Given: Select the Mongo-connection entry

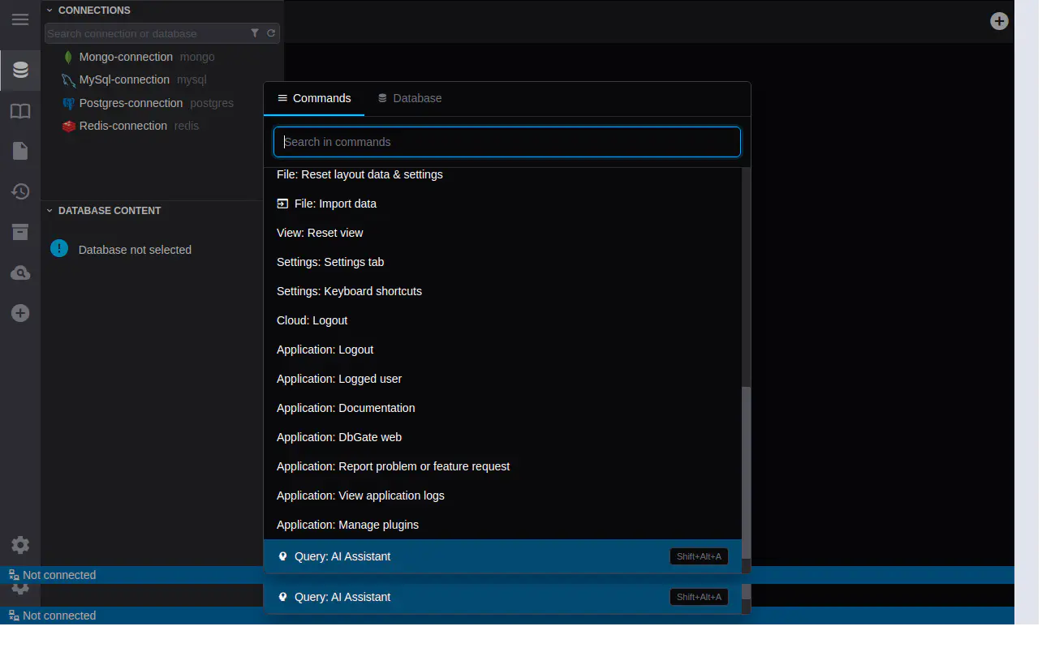Looking at the screenshot, I should click(126, 57).
